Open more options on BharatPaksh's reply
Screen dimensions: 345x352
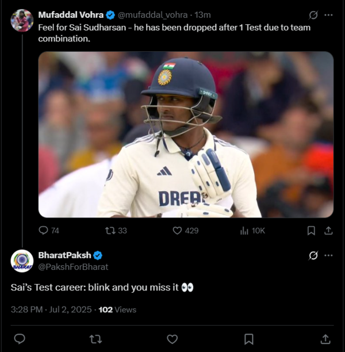(328, 255)
